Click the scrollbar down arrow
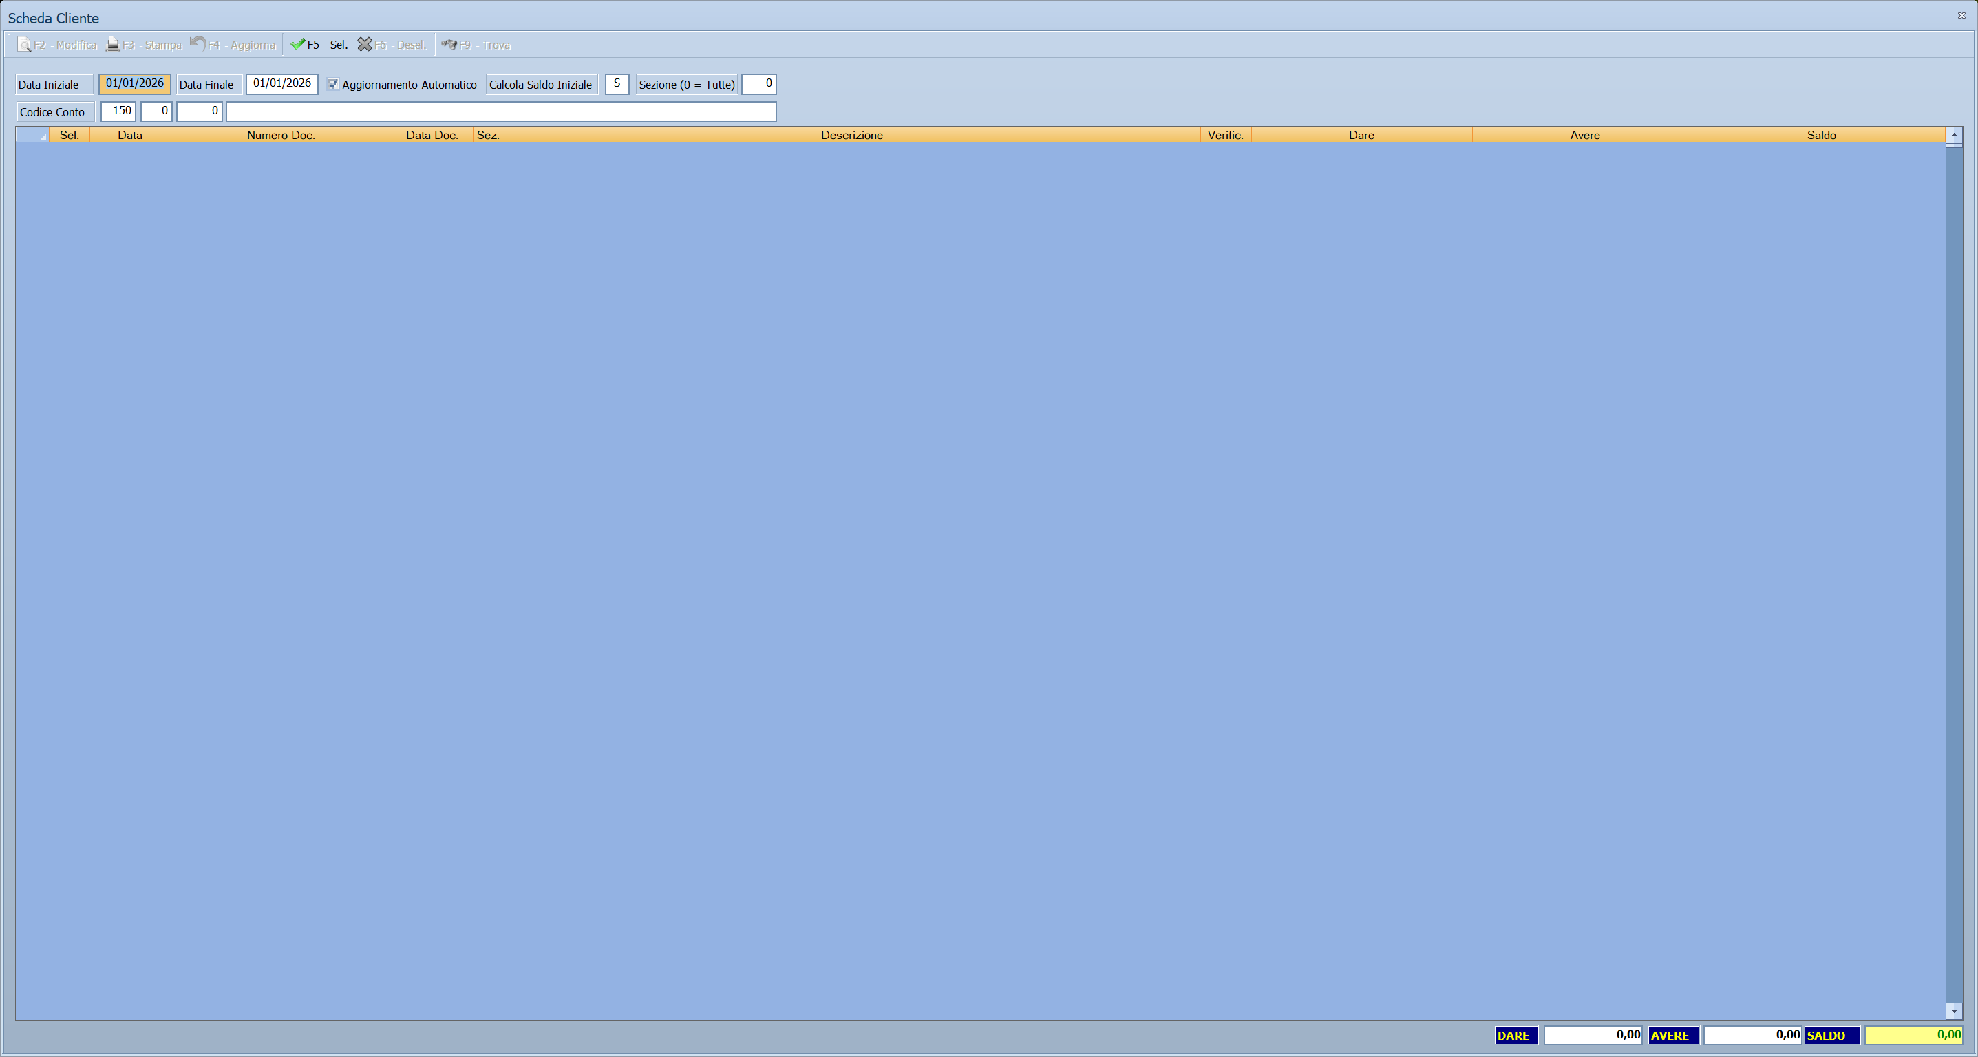 pyautogui.click(x=1954, y=1012)
